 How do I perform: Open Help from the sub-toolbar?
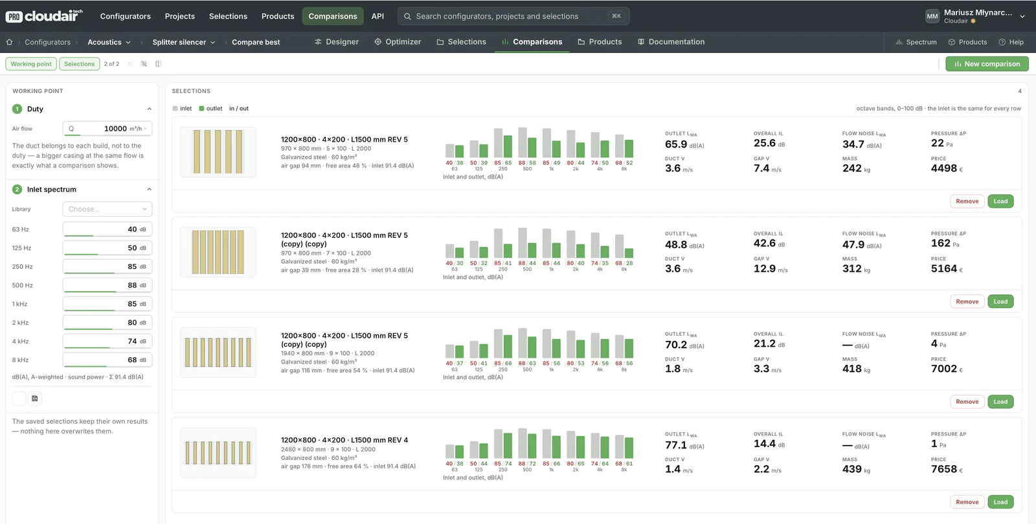1011,42
